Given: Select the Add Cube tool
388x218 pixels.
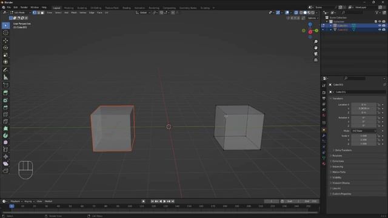Looking at the screenshot, I should coord(5,85).
